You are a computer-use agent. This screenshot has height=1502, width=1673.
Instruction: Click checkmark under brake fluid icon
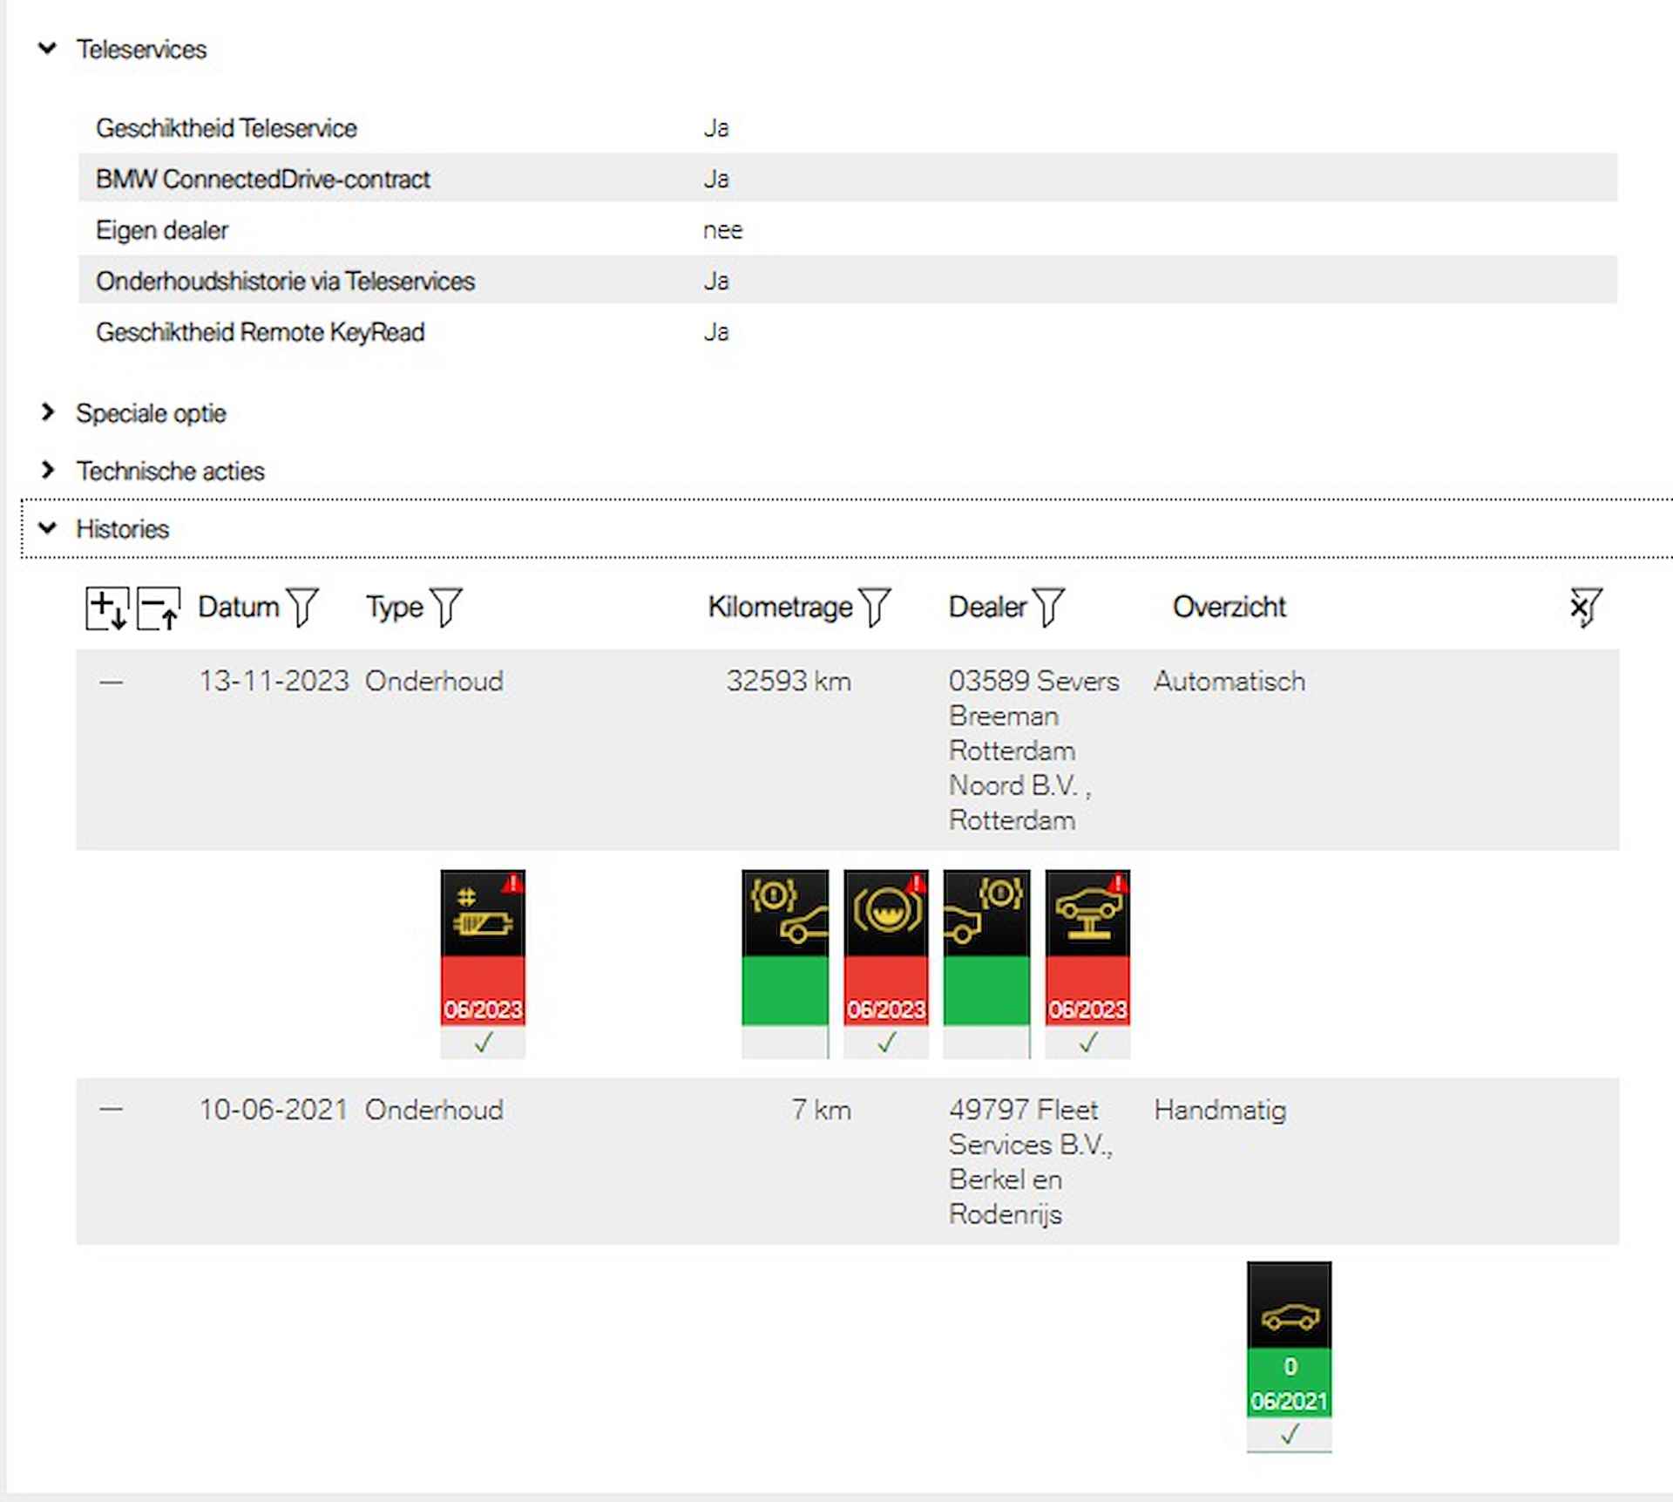(x=887, y=1042)
